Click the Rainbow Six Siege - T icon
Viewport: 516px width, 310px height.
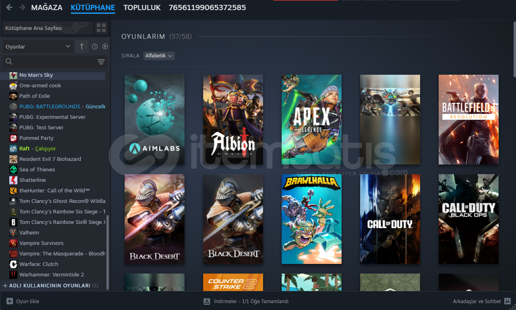(x=13, y=212)
